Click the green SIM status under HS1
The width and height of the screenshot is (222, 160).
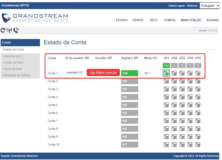click(166, 66)
